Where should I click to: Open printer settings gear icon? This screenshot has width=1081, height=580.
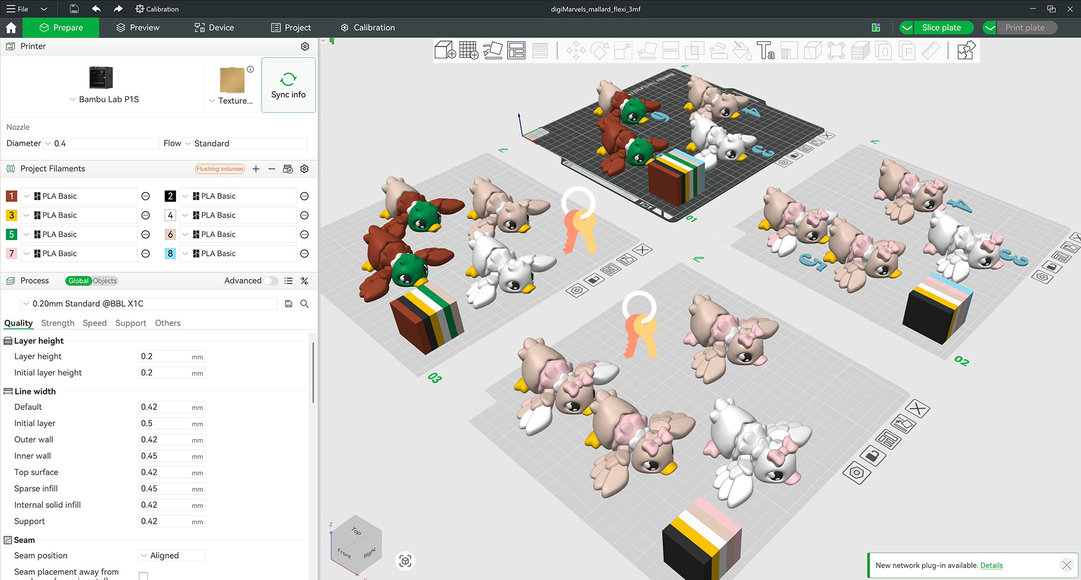pos(305,46)
